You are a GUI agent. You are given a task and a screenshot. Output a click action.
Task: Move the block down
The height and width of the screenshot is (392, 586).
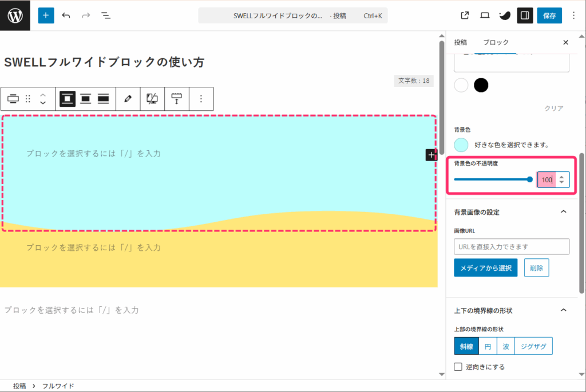[x=43, y=103]
